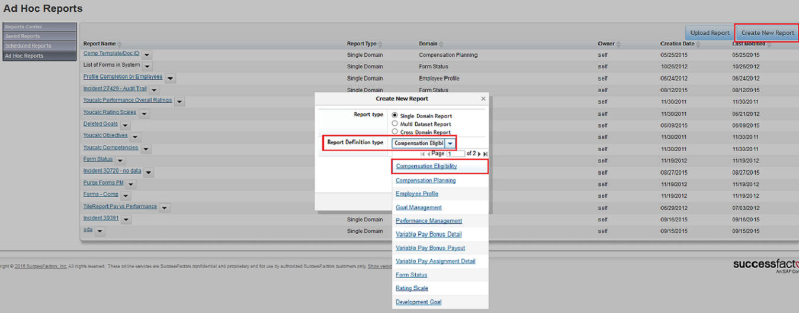Open Youcalc Objectives report link
Image resolution: width=799 pixels, height=313 pixels.
pos(105,135)
